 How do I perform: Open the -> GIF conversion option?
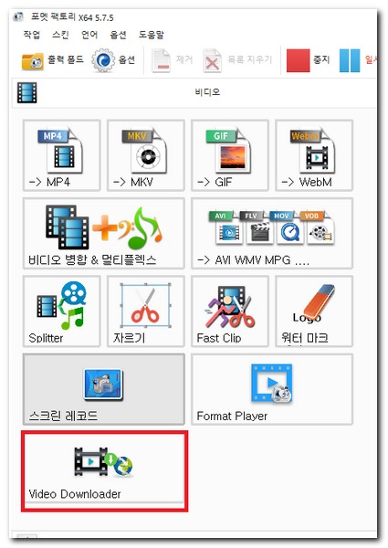point(230,155)
